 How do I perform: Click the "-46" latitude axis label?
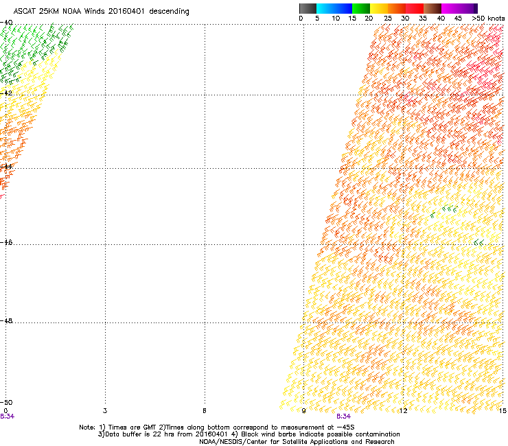[x=6, y=242]
